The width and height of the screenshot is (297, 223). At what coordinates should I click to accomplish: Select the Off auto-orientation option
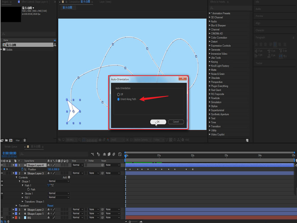pos(119,94)
